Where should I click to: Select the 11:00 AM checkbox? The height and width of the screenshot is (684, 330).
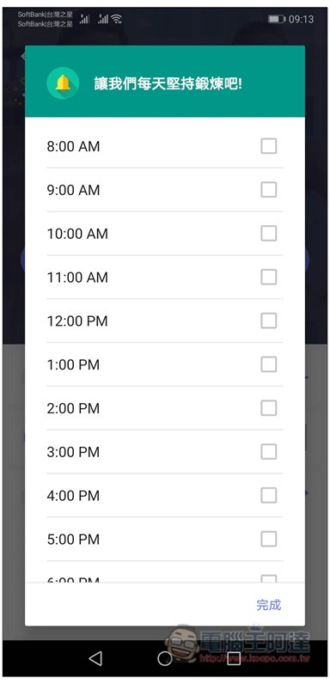[268, 277]
